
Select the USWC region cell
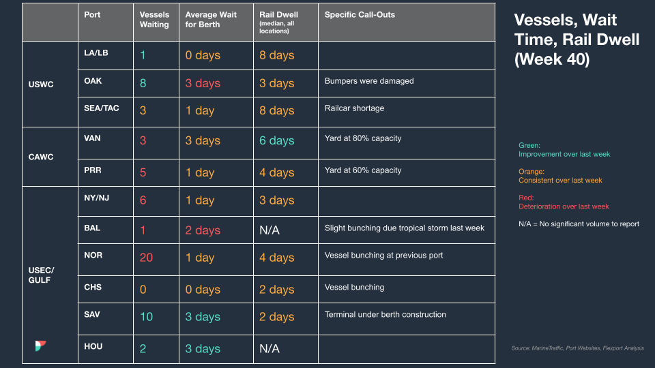click(x=50, y=85)
